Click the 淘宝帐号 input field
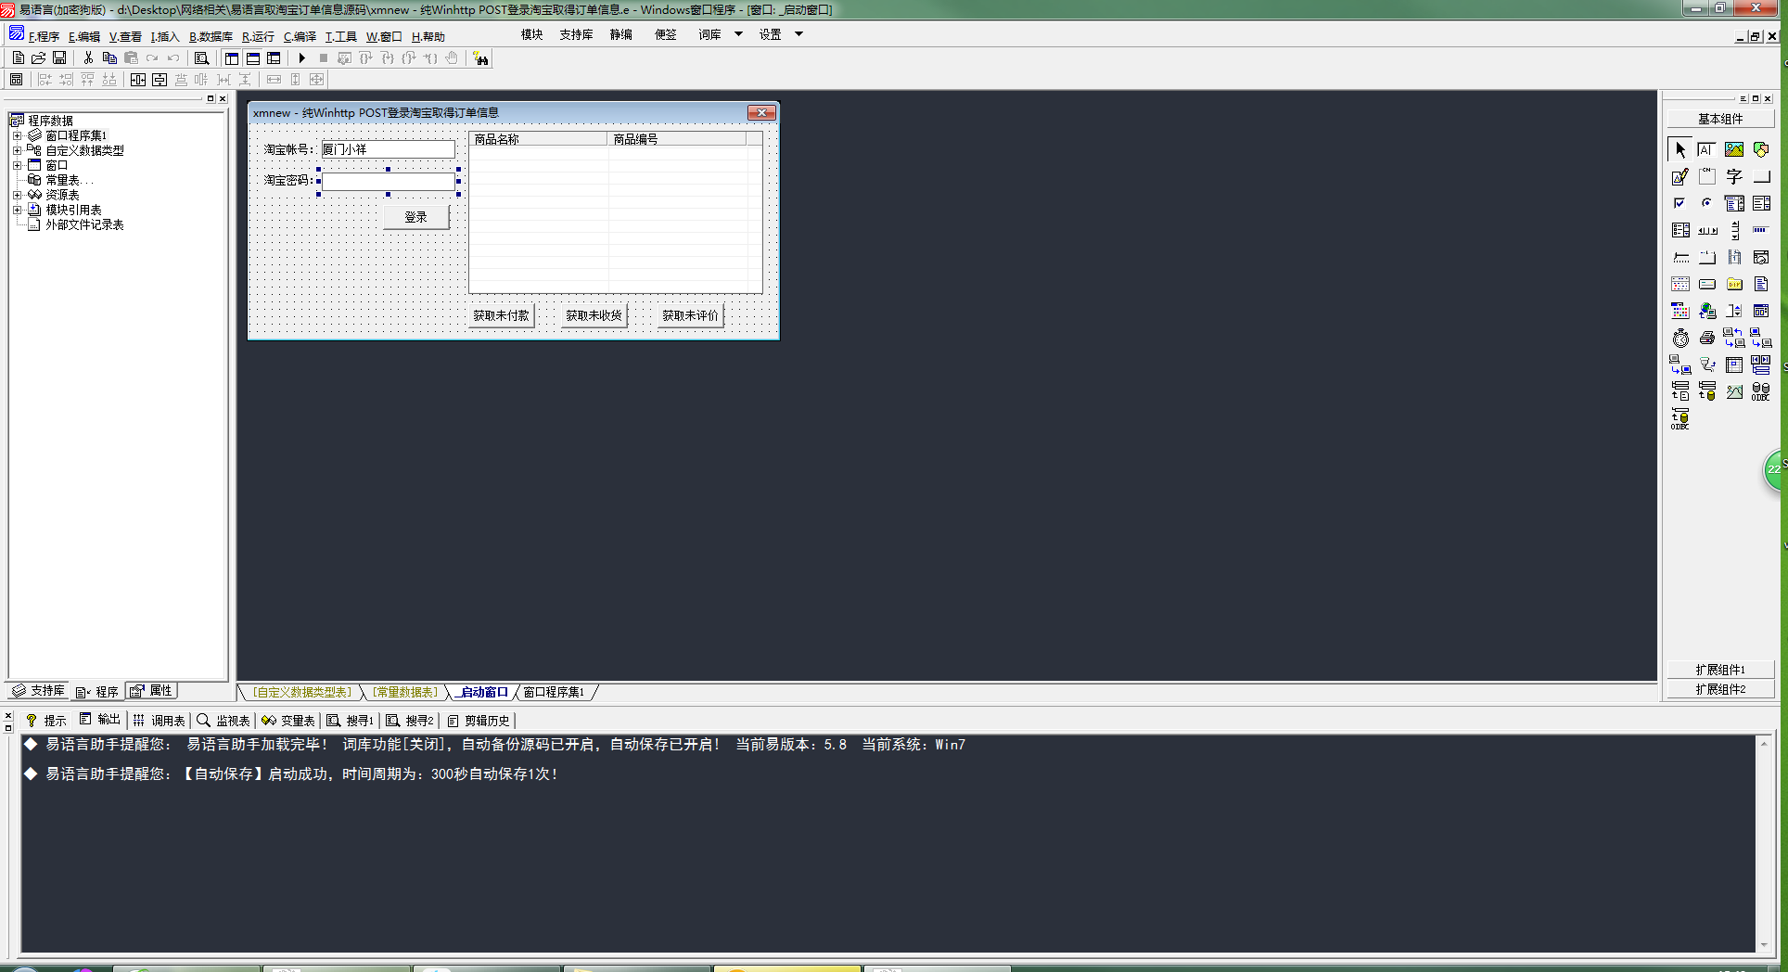1788x972 pixels. (389, 149)
